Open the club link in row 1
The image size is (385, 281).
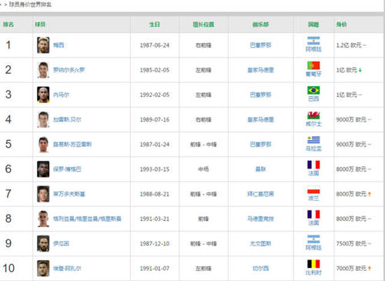click(x=260, y=45)
